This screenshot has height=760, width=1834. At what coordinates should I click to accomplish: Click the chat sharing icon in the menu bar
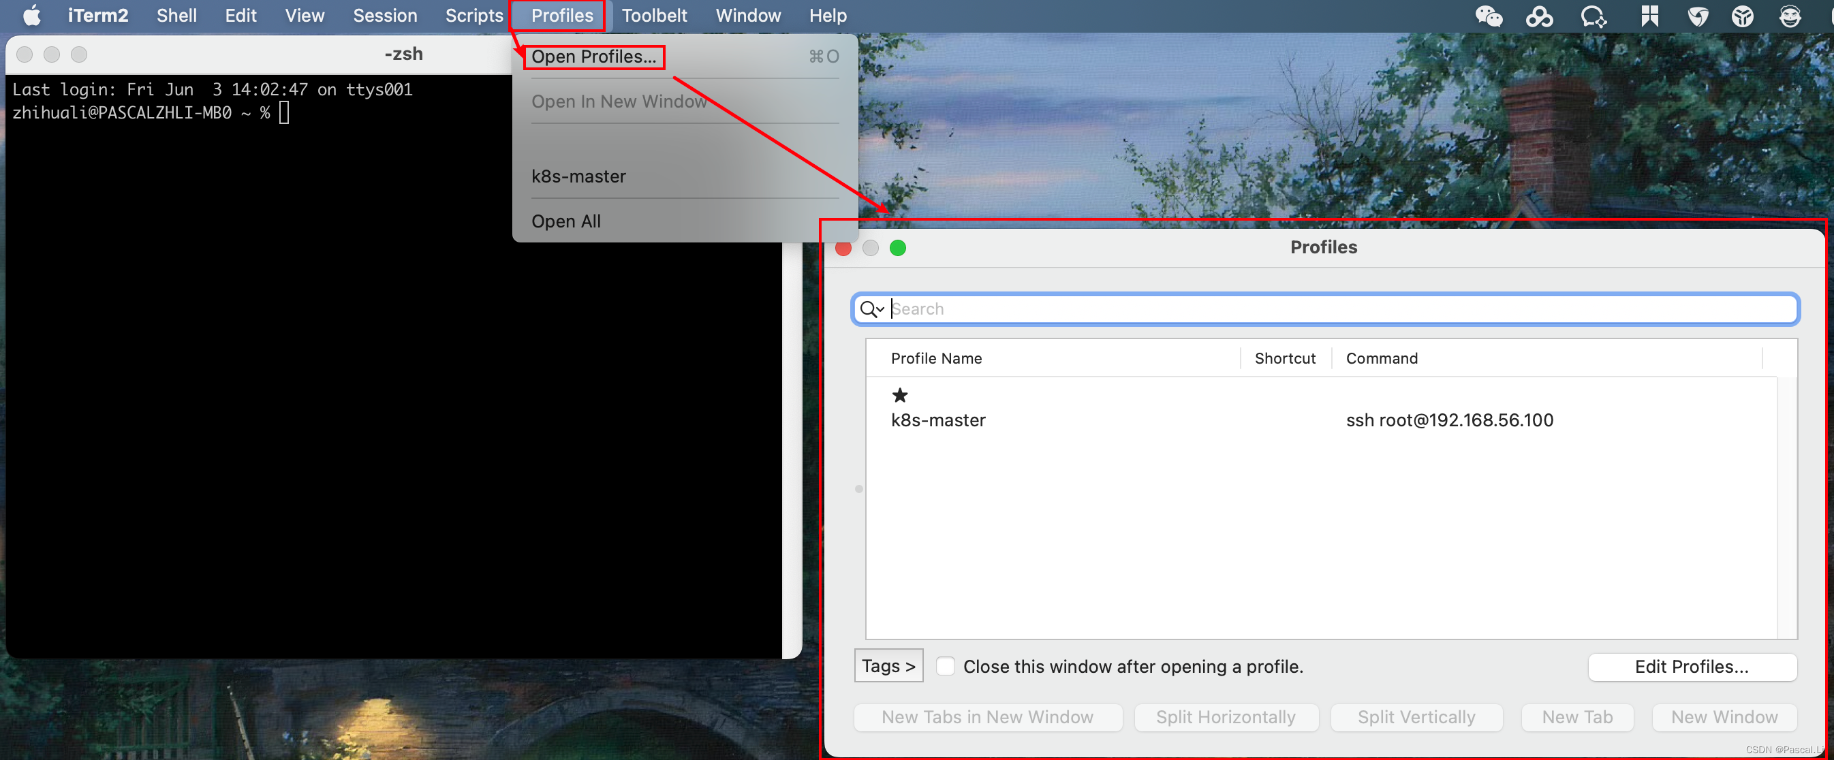1594,16
